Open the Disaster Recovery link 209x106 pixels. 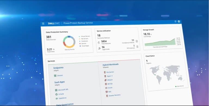click(115, 95)
